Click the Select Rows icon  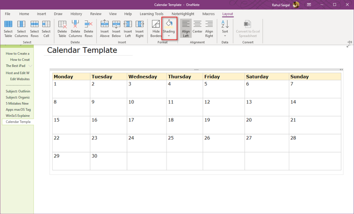click(35, 24)
